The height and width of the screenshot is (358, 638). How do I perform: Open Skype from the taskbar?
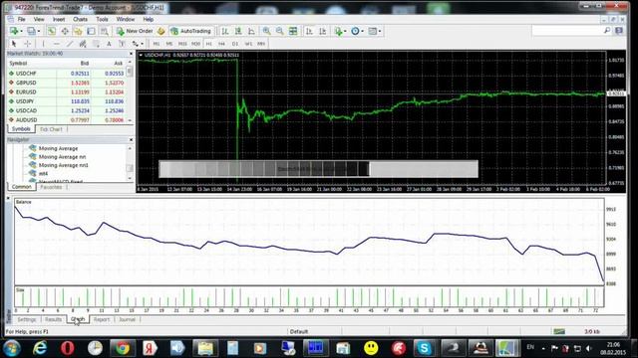pyautogui.click(x=425, y=348)
